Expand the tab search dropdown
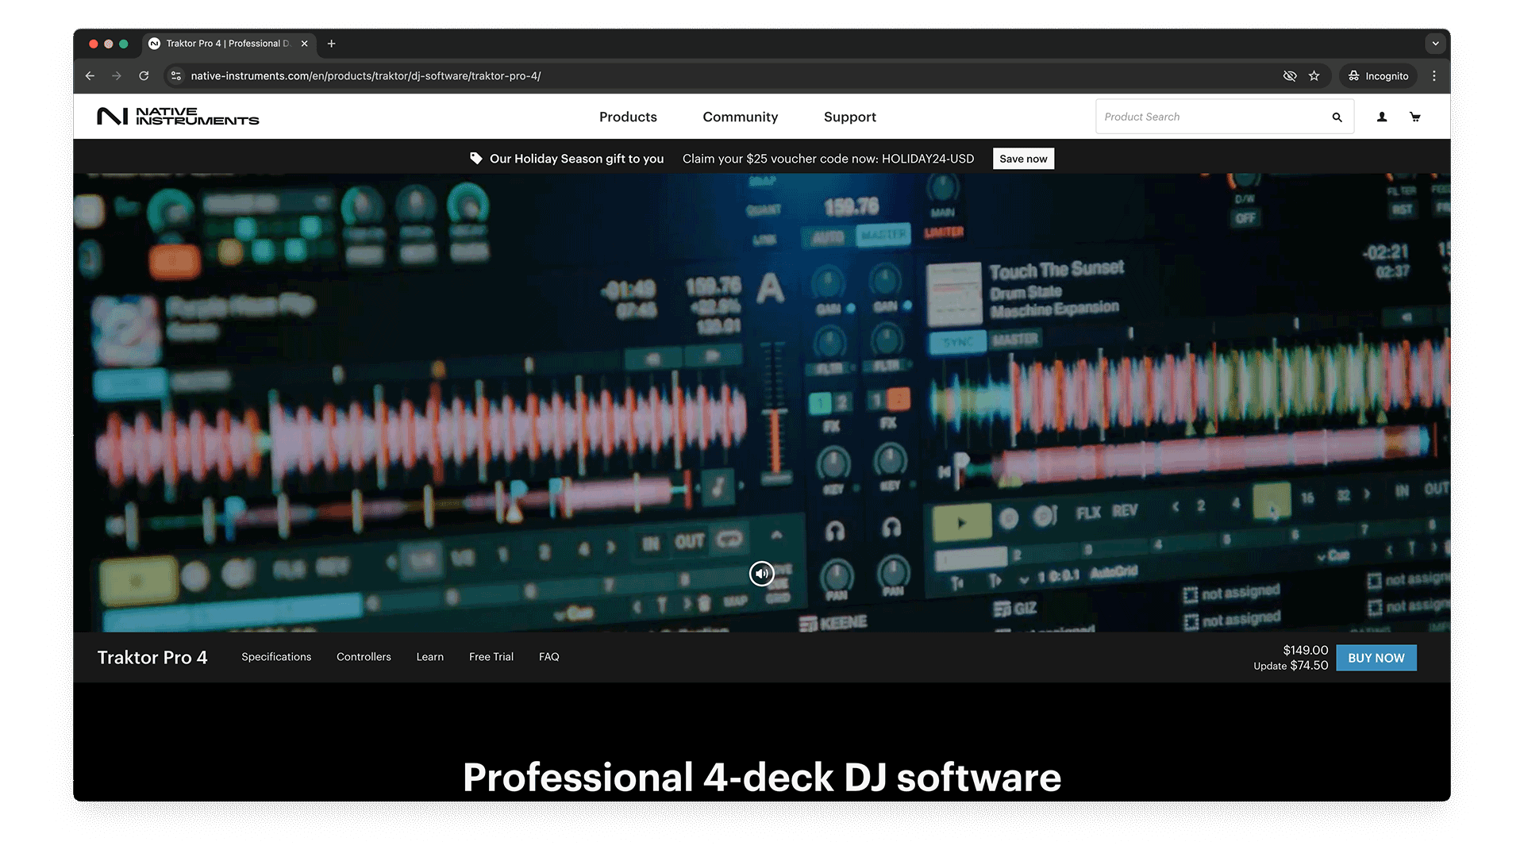Image resolution: width=1524 pixels, height=857 pixels. 1435,44
